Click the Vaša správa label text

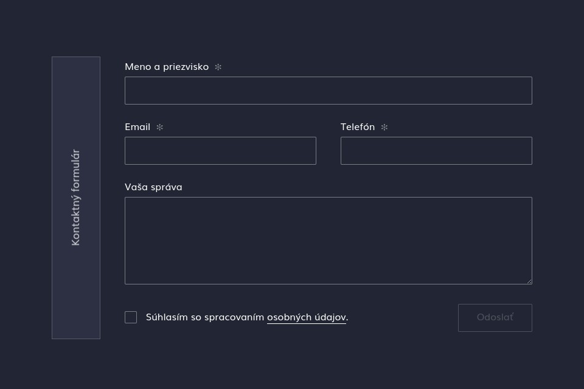tap(153, 187)
